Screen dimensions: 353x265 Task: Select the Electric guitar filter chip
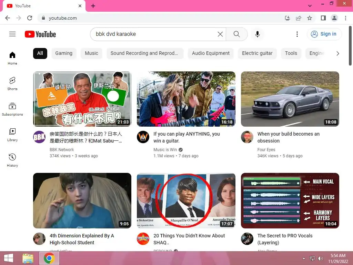257,53
